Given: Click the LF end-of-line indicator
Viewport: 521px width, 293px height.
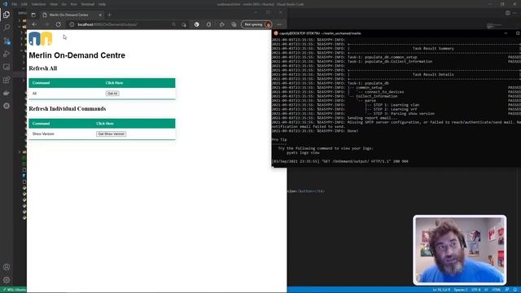Looking at the screenshot, I should (486, 290).
